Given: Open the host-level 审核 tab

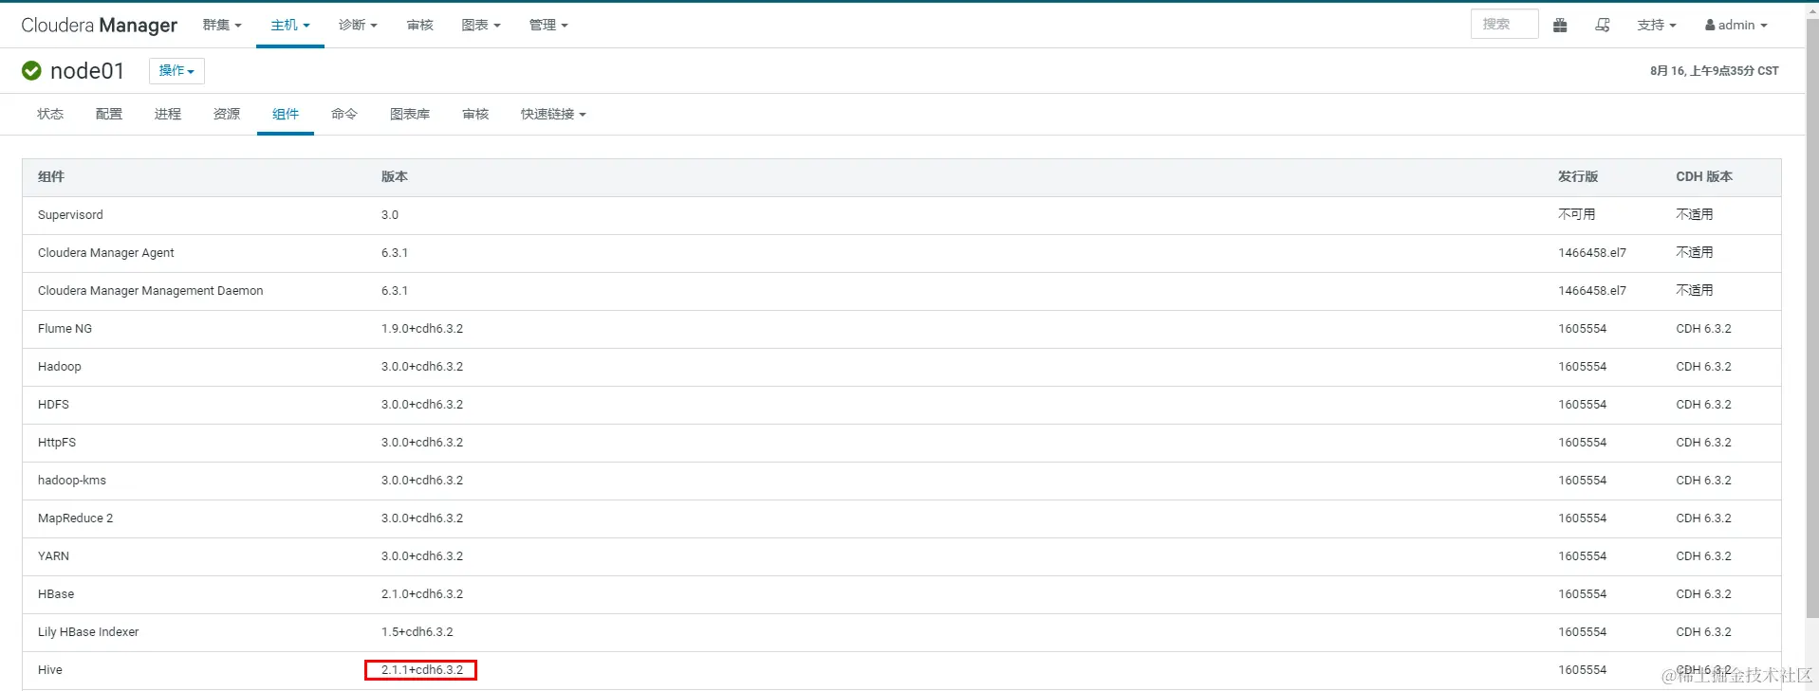Looking at the screenshot, I should point(475,114).
